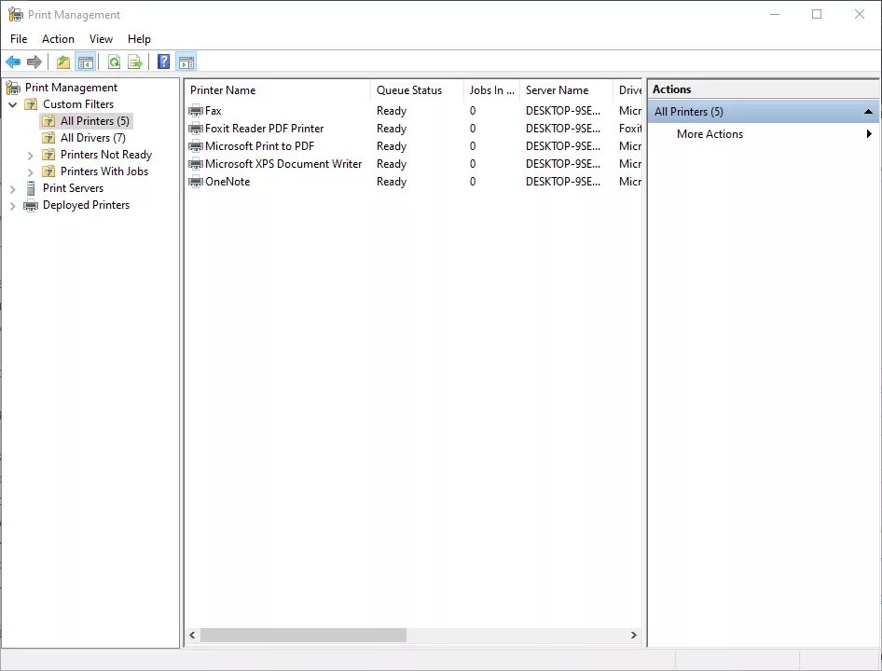Open the Action menu
The height and width of the screenshot is (671, 882).
point(58,39)
